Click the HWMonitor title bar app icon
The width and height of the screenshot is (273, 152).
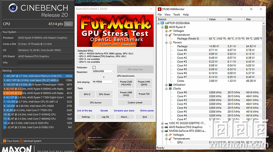click(159, 9)
